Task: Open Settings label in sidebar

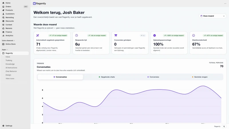Action: tap(9, 126)
